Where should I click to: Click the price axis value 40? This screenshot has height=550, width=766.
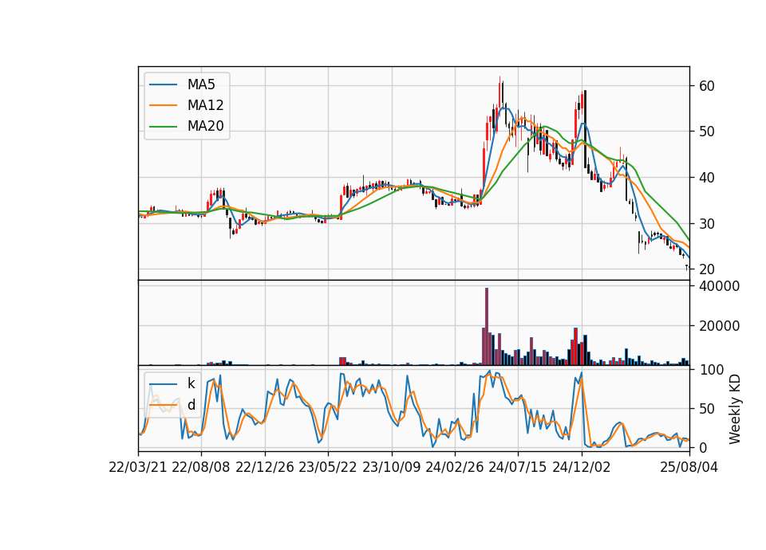(x=707, y=178)
